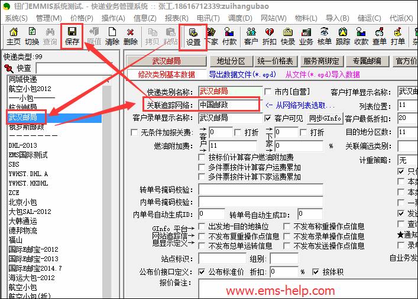
Task: Open the 跟踪 tracking toolbar icon
Action: point(343,37)
